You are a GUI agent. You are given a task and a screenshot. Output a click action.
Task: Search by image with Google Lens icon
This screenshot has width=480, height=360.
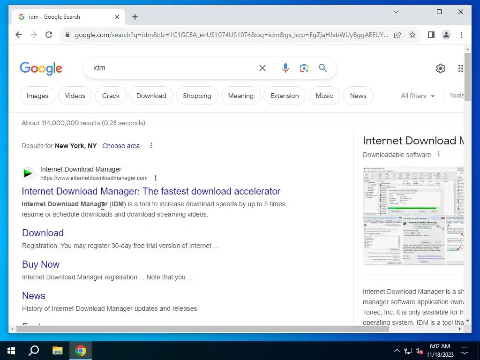pyautogui.click(x=304, y=68)
